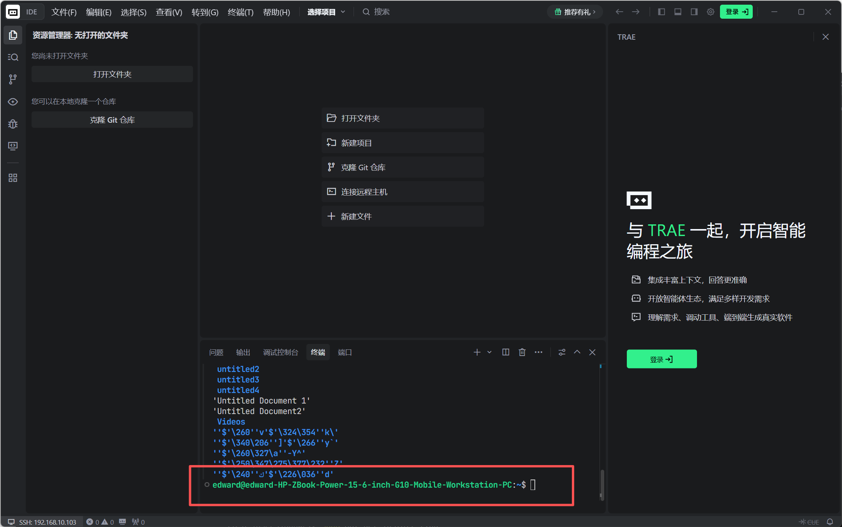Open the new terminal profile dropdown arrow
The width and height of the screenshot is (842, 527).
(489, 352)
